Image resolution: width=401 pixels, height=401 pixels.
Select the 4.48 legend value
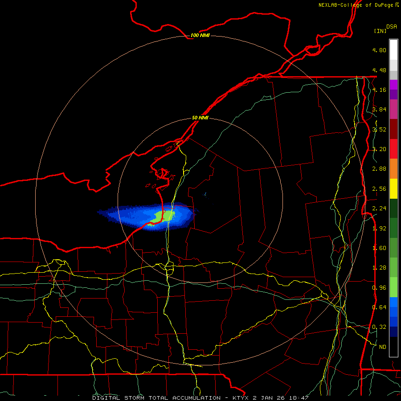click(x=379, y=70)
